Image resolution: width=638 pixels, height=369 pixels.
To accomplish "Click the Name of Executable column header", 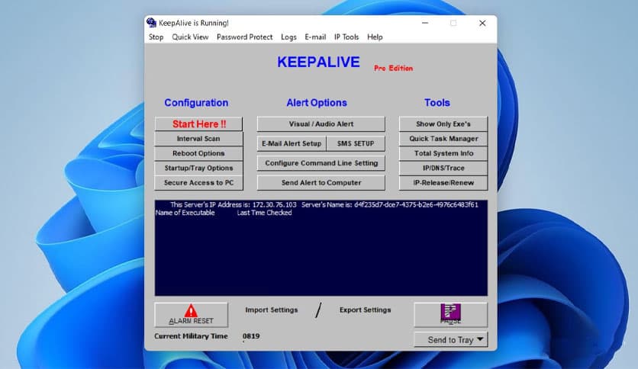I will (185, 213).
